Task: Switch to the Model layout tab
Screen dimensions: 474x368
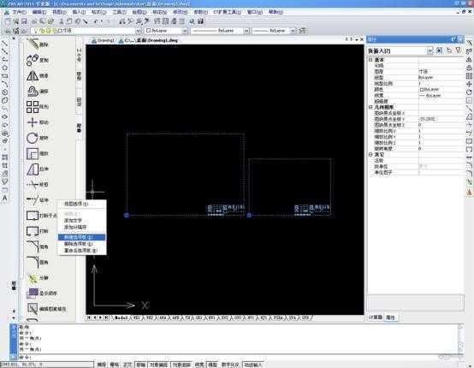Action: click(121, 318)
